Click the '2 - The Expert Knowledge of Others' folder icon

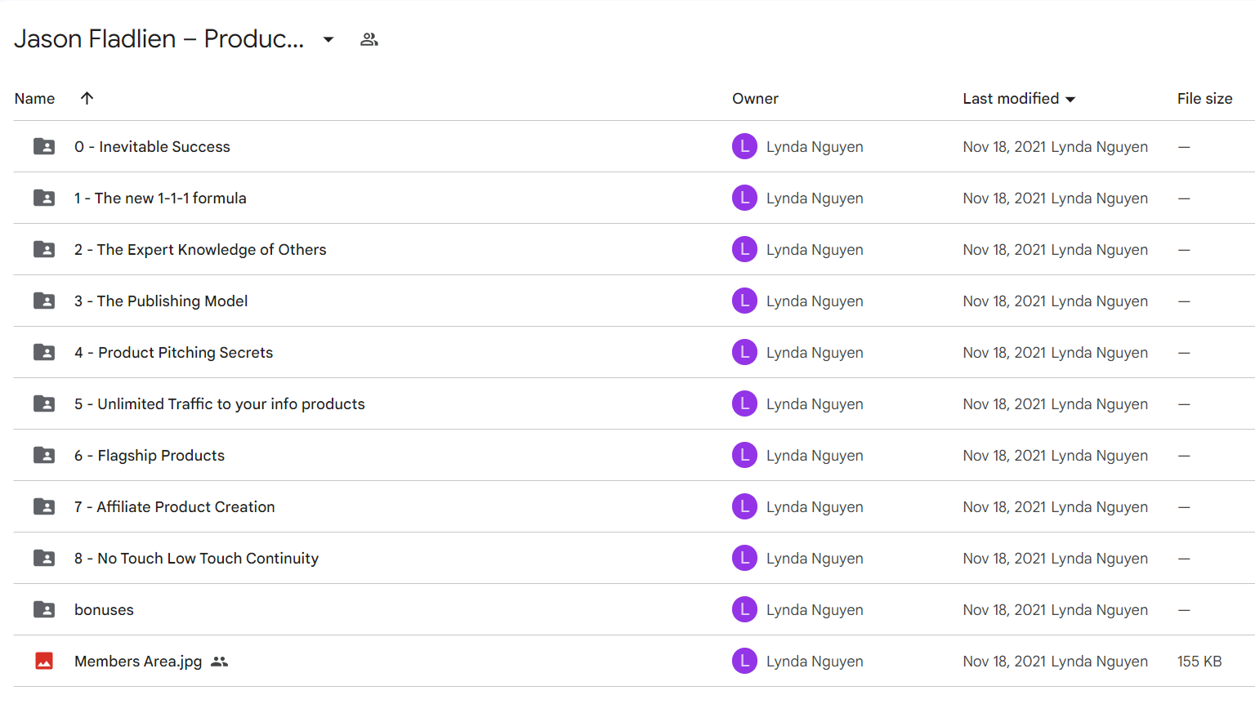[44, 249]
